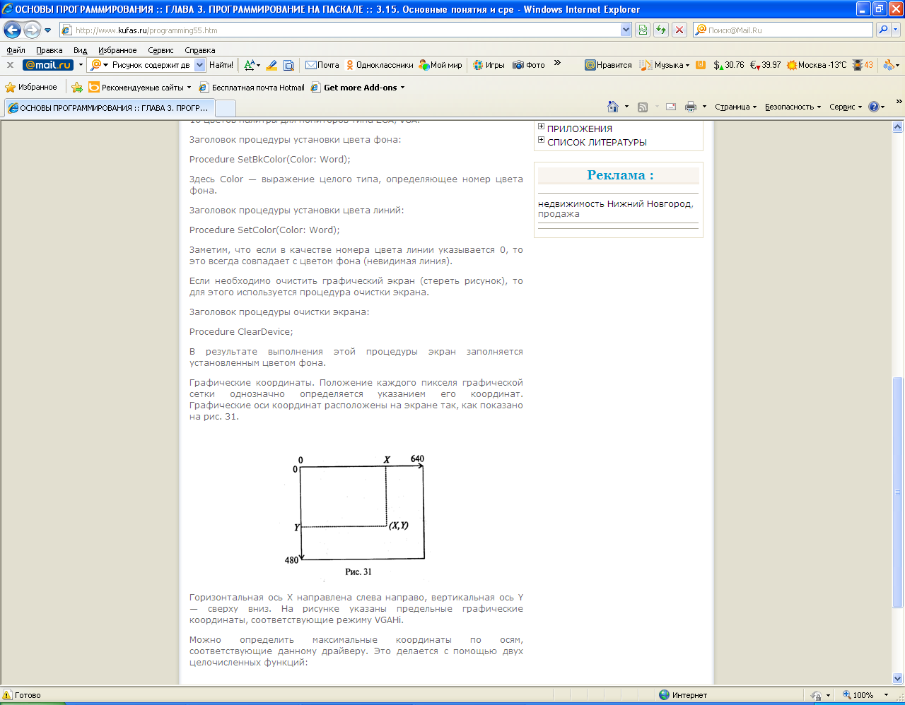Open the 100% zoom level control
The width and height of the screenshot is (905, 705).
click(866, 695)
